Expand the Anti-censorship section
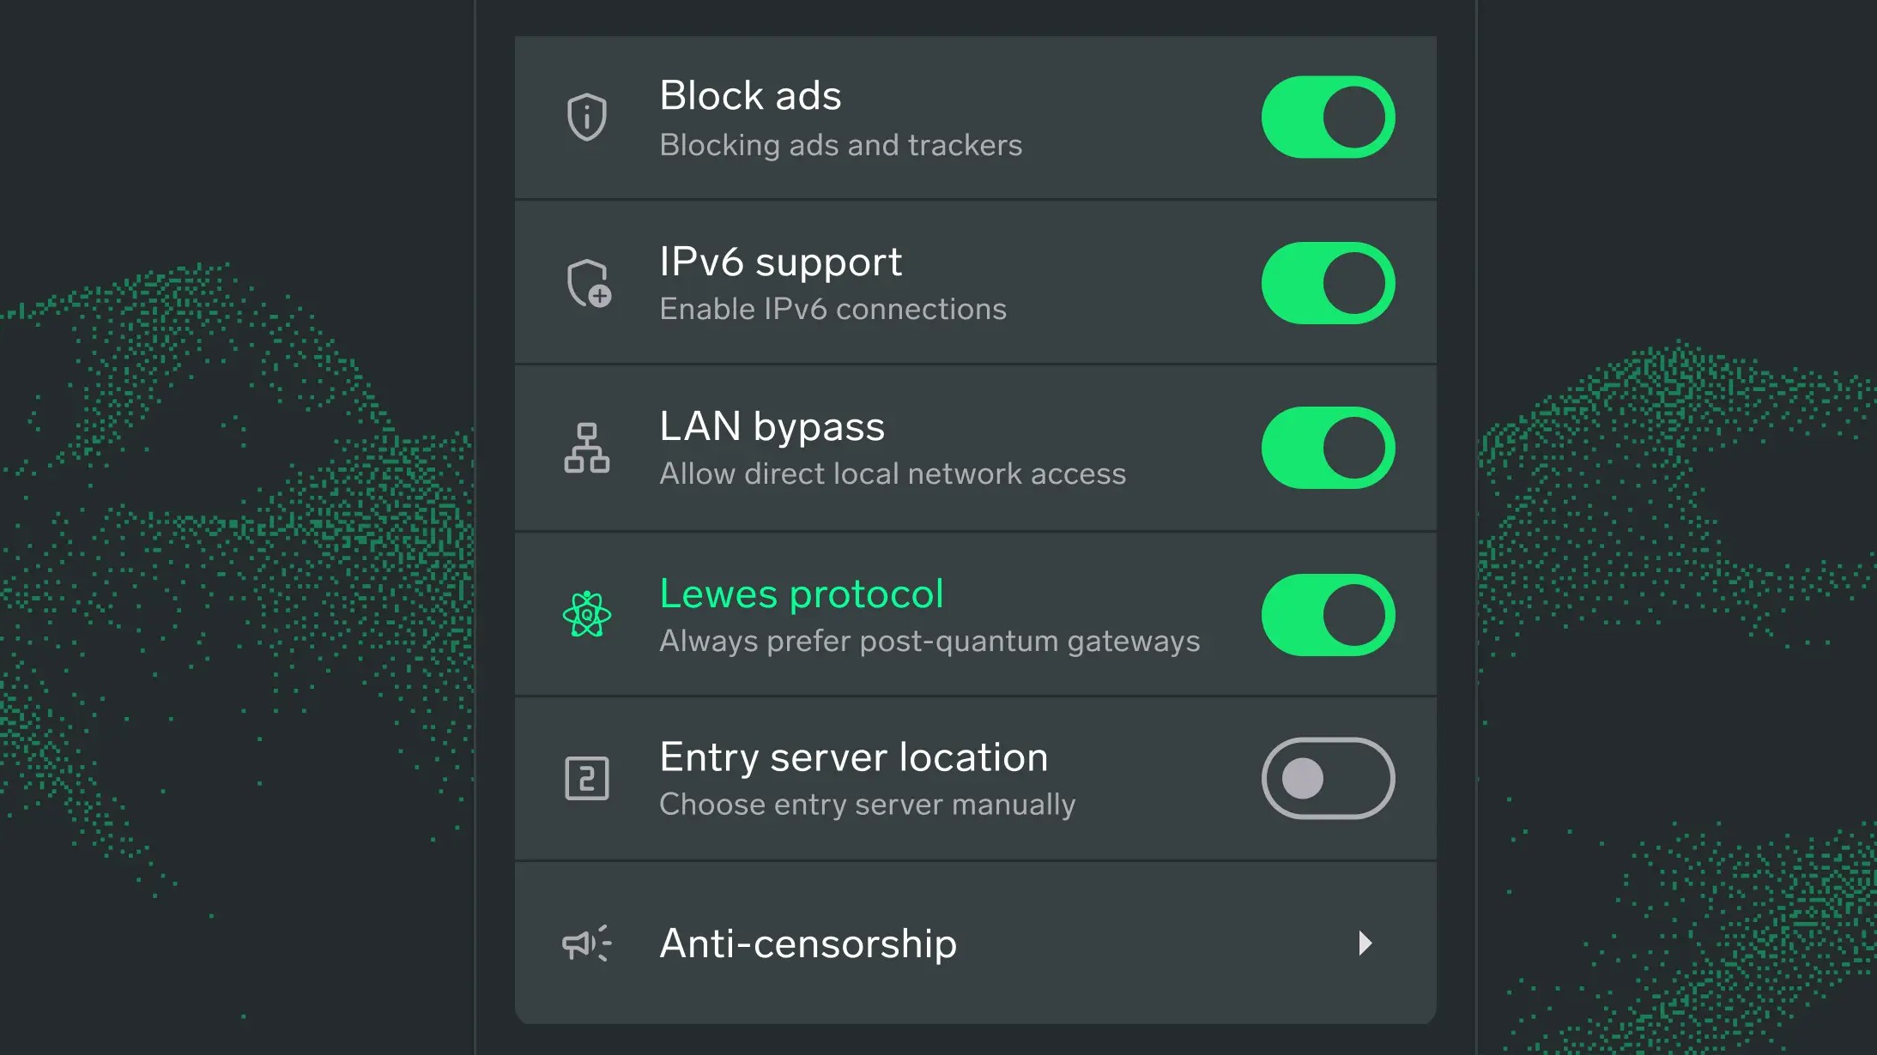The width and height of the screenshot is (1877, 1055). (x=975, y=943)
